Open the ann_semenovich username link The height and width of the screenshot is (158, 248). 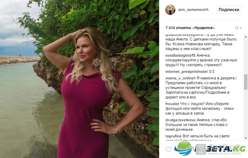point(193,10)
